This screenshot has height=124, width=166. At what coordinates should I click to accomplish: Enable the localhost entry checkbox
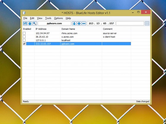pos(24,40)
